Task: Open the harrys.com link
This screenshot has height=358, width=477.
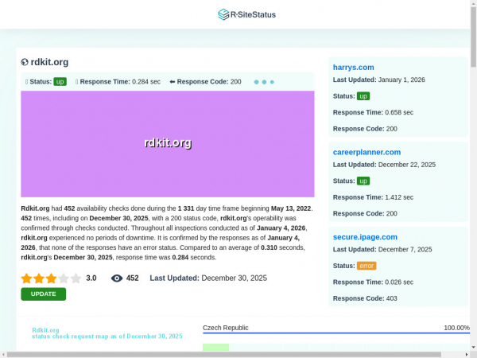Action: [x=354, y=68]
